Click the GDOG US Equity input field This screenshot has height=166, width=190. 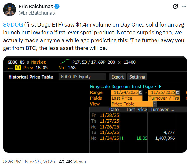tap(82, 77)
